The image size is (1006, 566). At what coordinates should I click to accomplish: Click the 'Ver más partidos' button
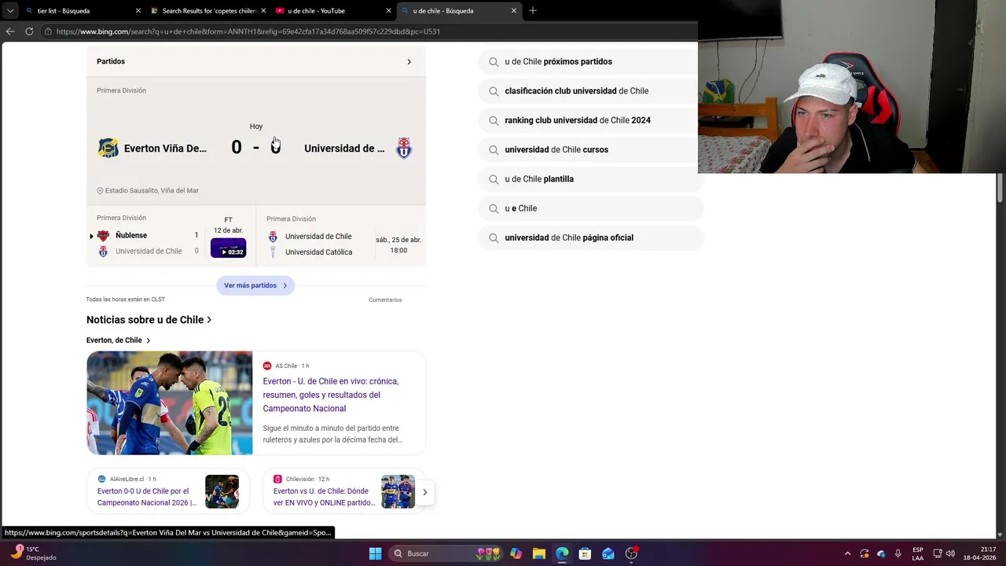[x=255, y=285]
